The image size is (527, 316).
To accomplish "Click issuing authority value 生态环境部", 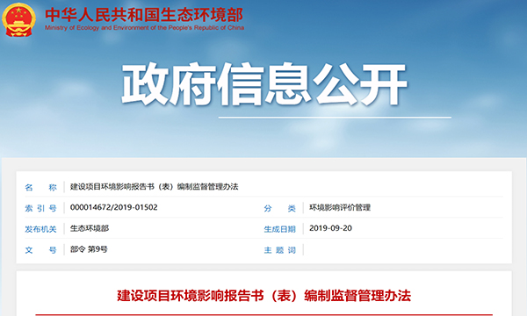I will (90, 228).
